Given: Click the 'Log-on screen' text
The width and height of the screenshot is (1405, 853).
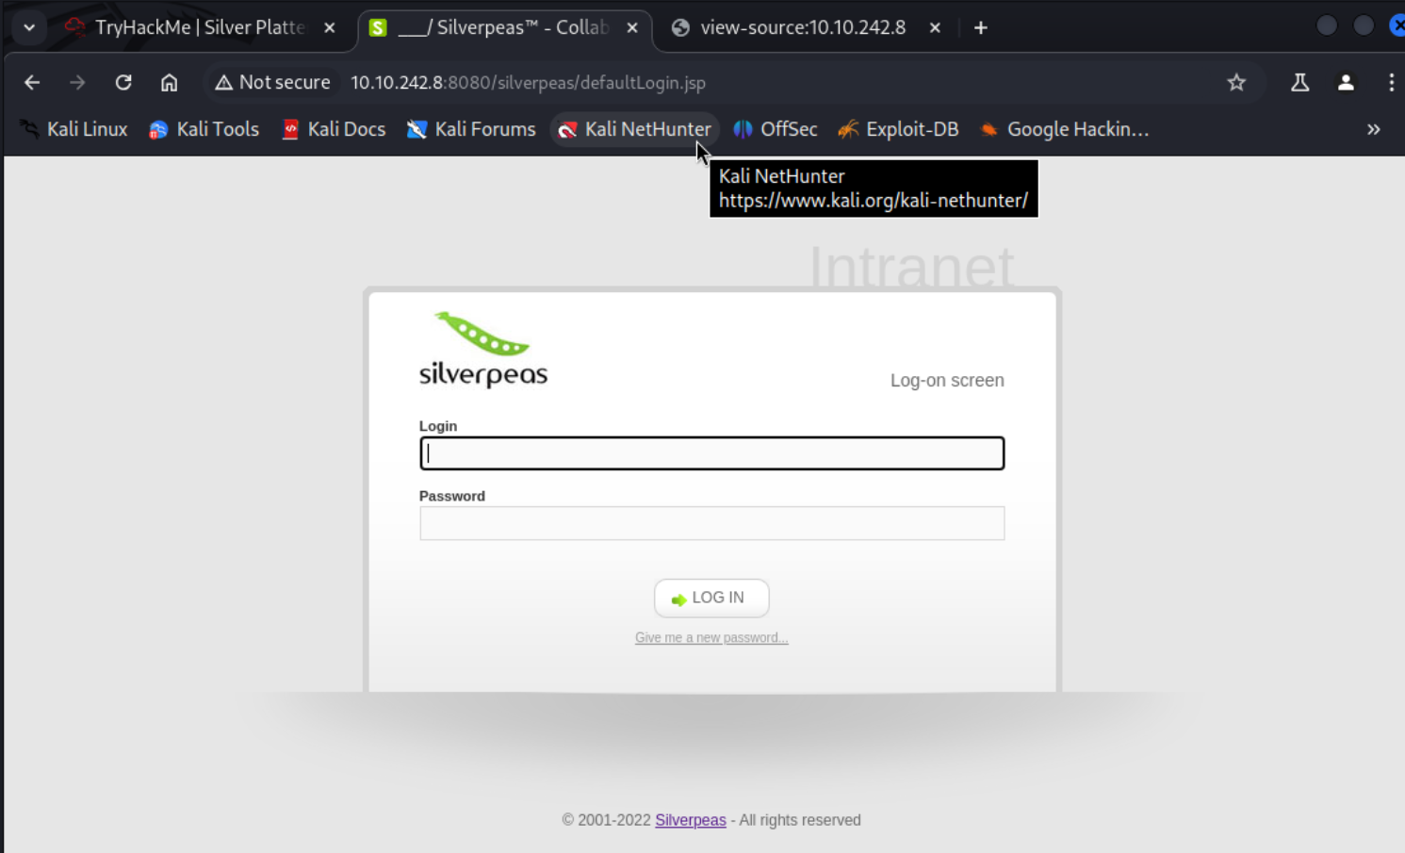Looking at the screenshot, I should tap(947, 381).
